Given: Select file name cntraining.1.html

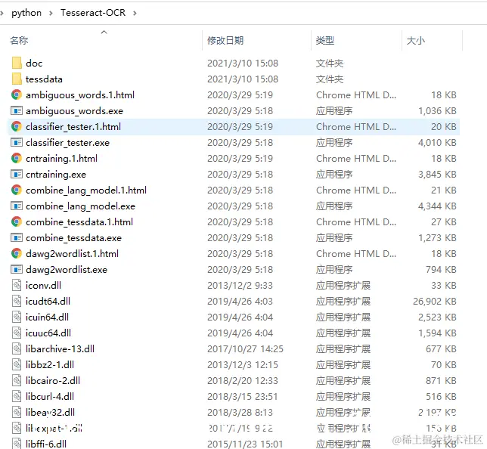Looking at the screenshot, I should tap(61, 159).
